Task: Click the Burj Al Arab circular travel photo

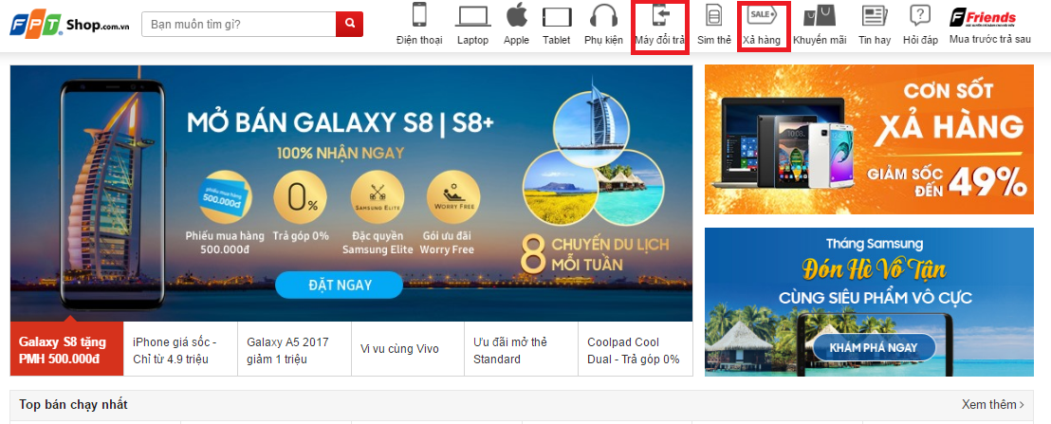Action: pos(591,127)
